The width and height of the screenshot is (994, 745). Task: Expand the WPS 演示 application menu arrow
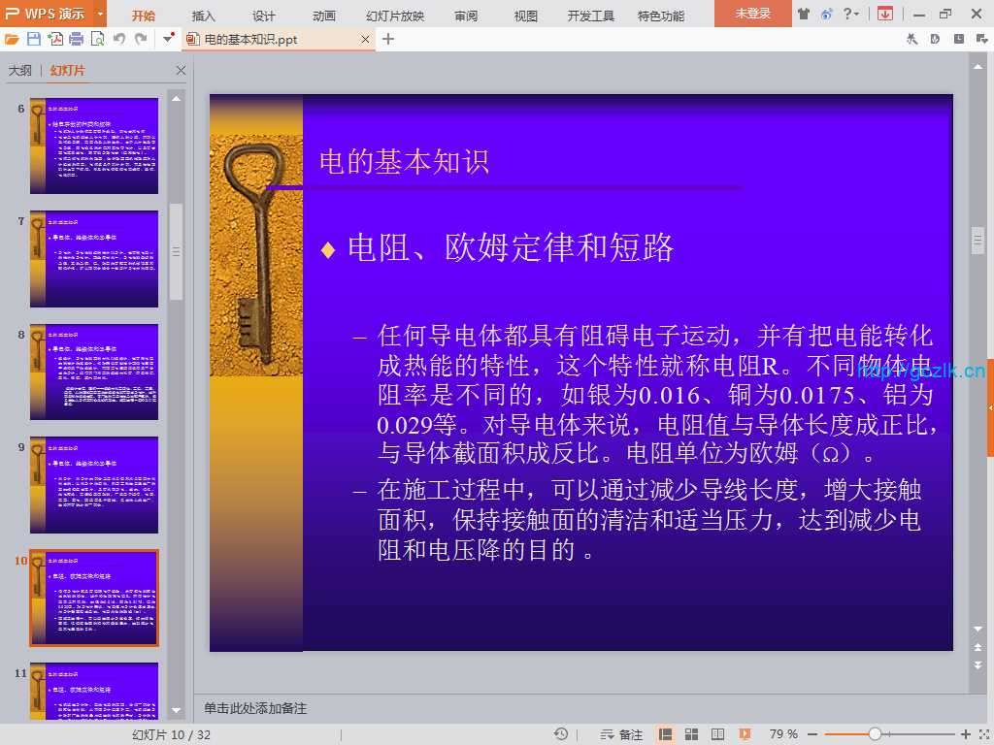coord(100,14)
